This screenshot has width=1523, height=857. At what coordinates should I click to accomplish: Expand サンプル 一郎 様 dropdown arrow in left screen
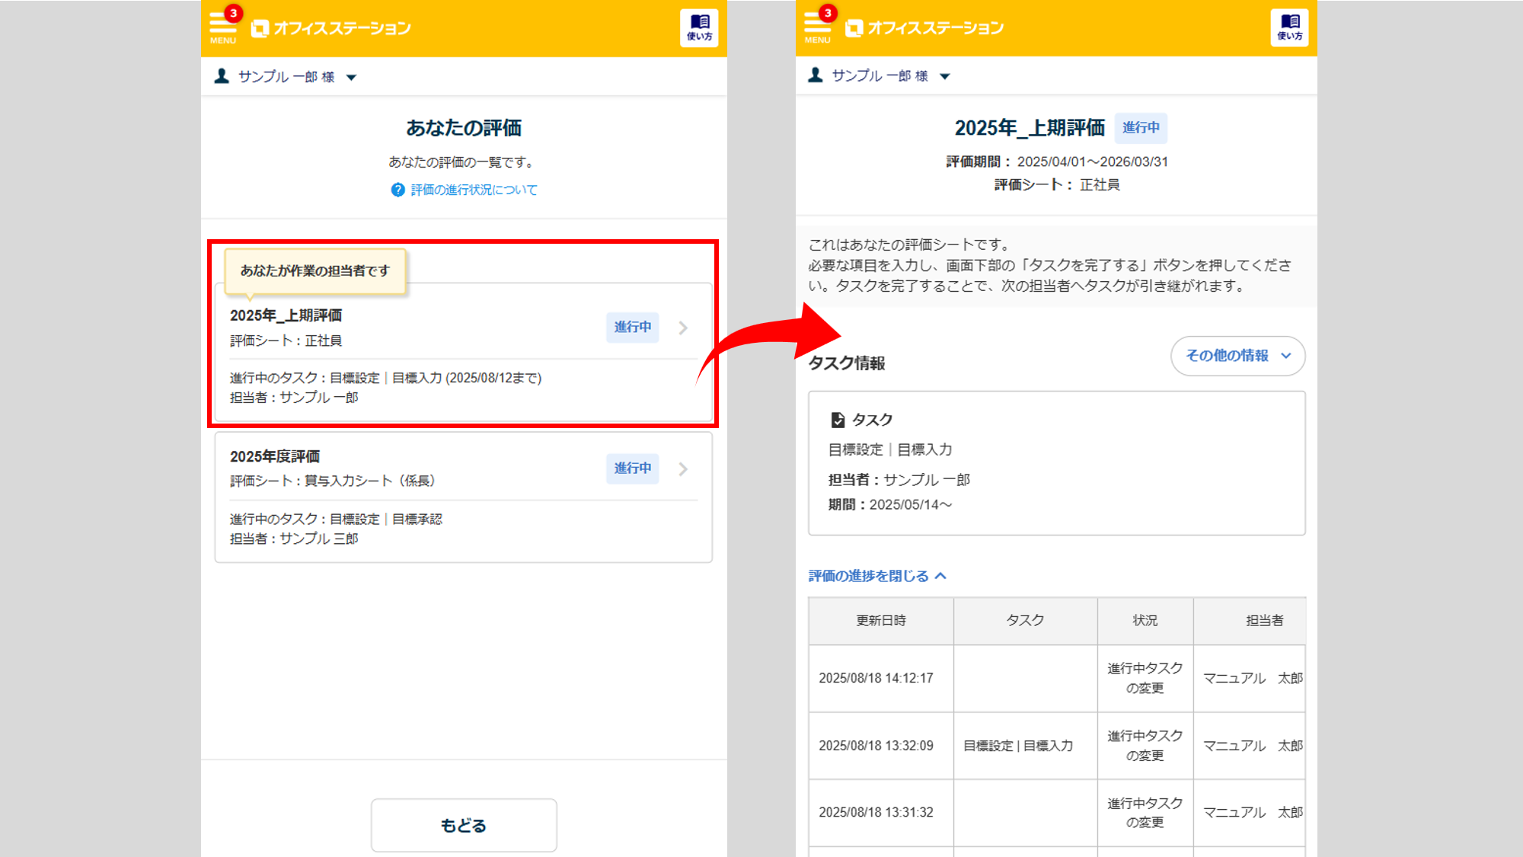click(351, 77)
